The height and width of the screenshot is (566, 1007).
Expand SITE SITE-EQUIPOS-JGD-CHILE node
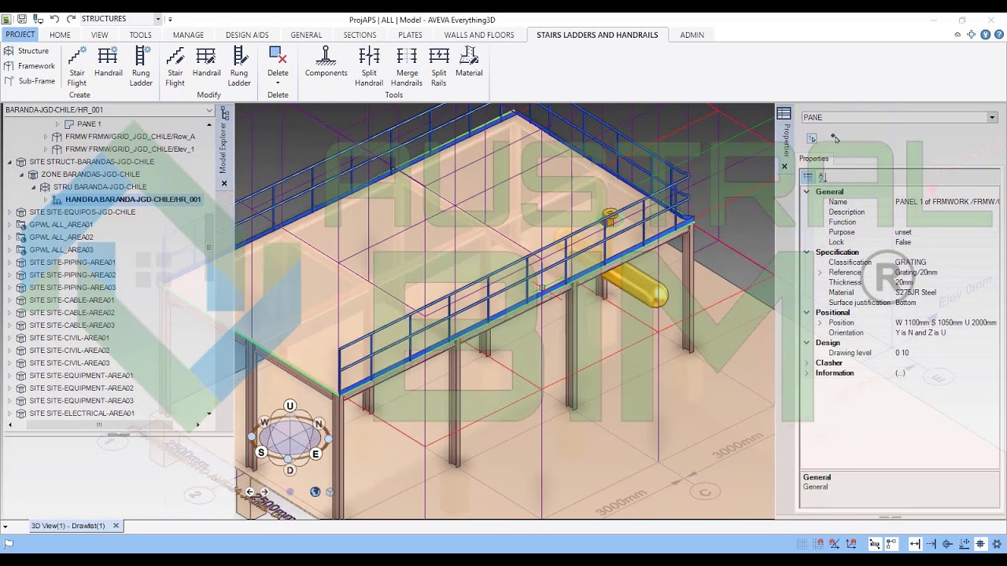9,212
